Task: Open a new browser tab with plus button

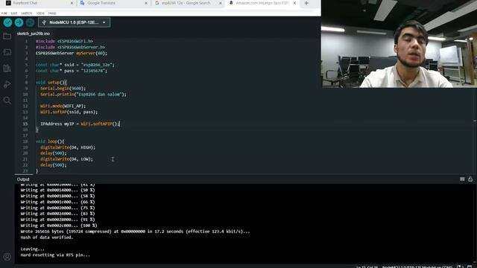Action: point(306,3)
